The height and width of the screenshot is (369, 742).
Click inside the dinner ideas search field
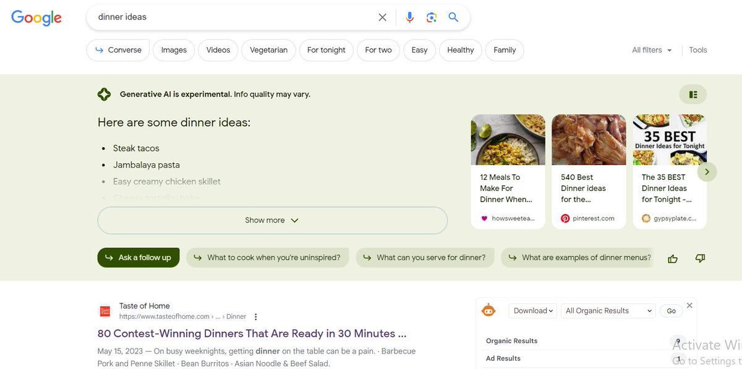235,17
